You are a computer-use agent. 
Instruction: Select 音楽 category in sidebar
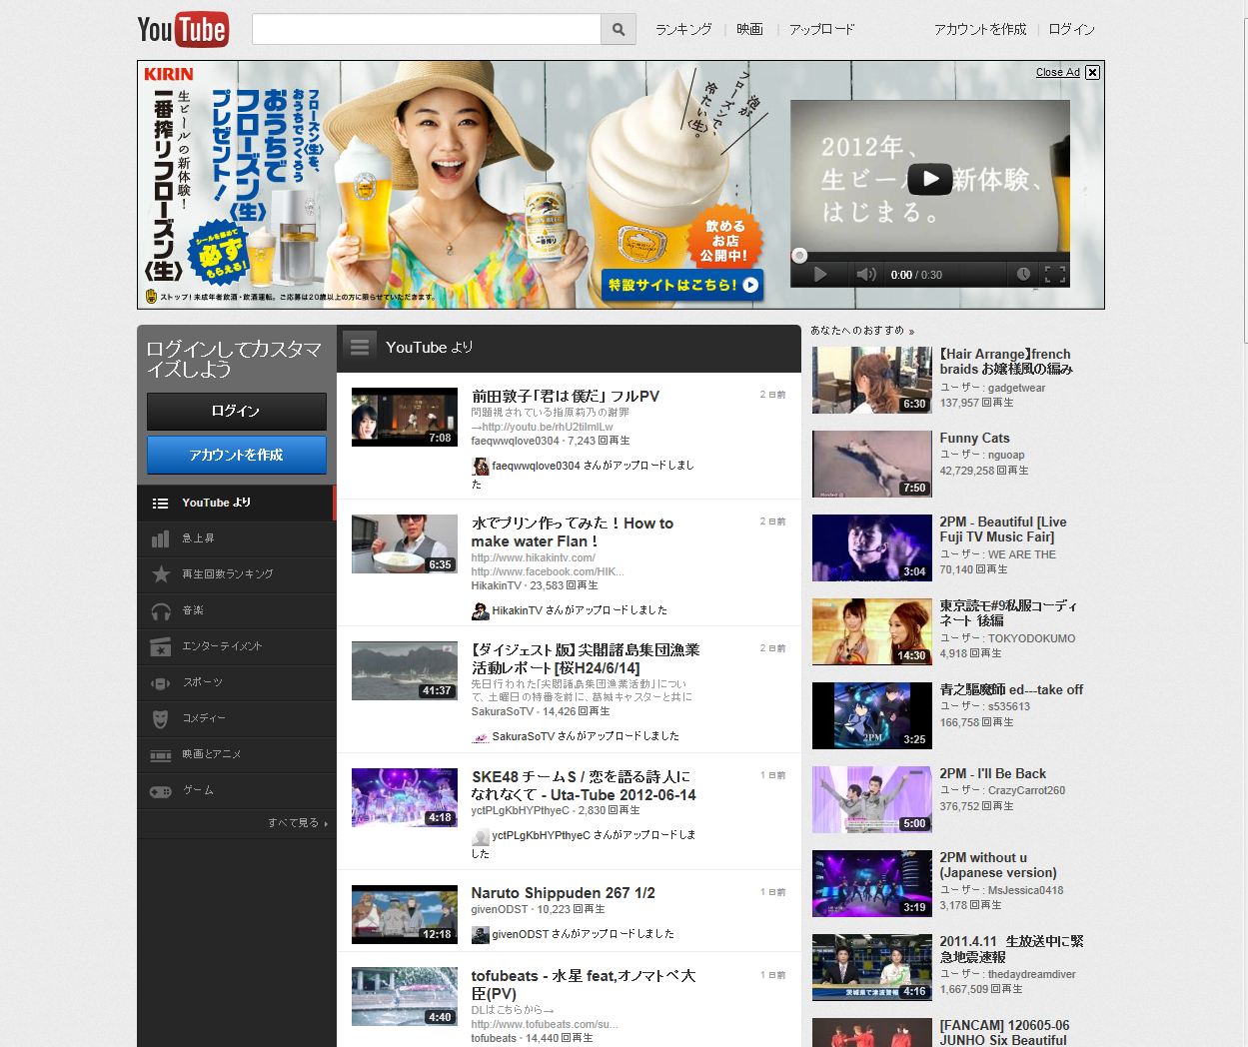pyautogui.click(x=237, y=610)
